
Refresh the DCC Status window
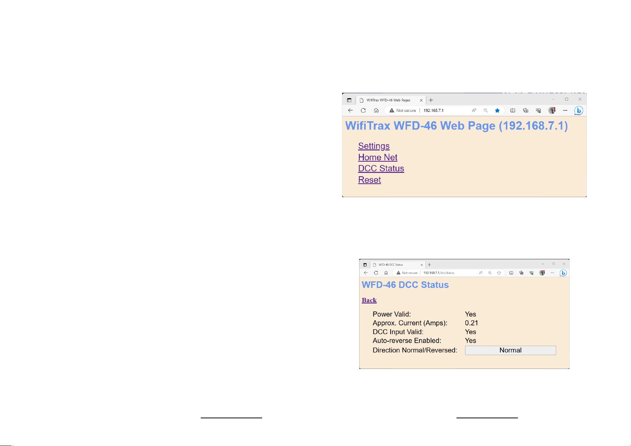coord(376,273)
